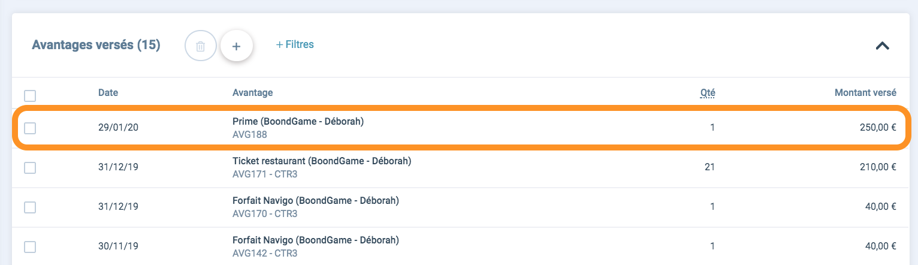
Task: Open the + Filtres link
Action: tap(295, 44)
